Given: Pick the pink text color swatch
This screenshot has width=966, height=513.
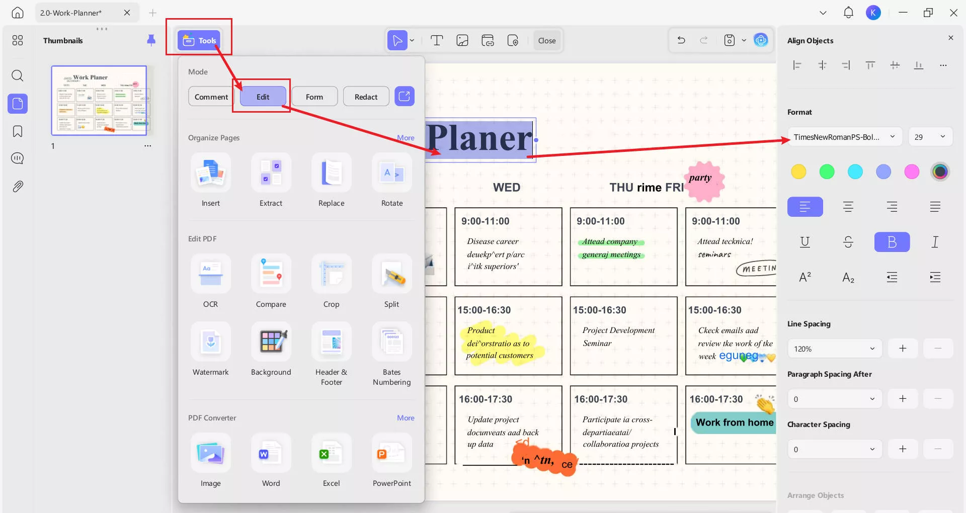Looking at the screenshot, I should click(912, 172).
